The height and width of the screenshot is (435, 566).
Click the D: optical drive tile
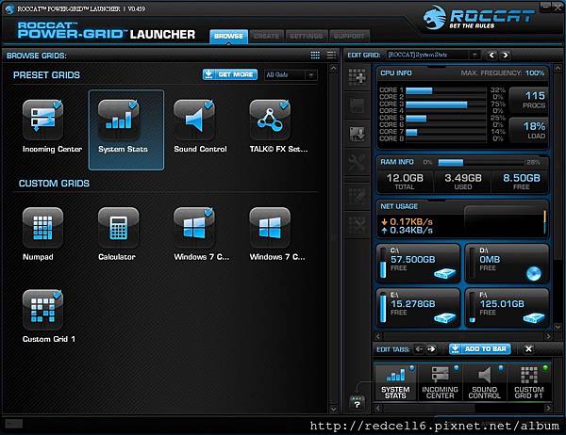[507, 263]
